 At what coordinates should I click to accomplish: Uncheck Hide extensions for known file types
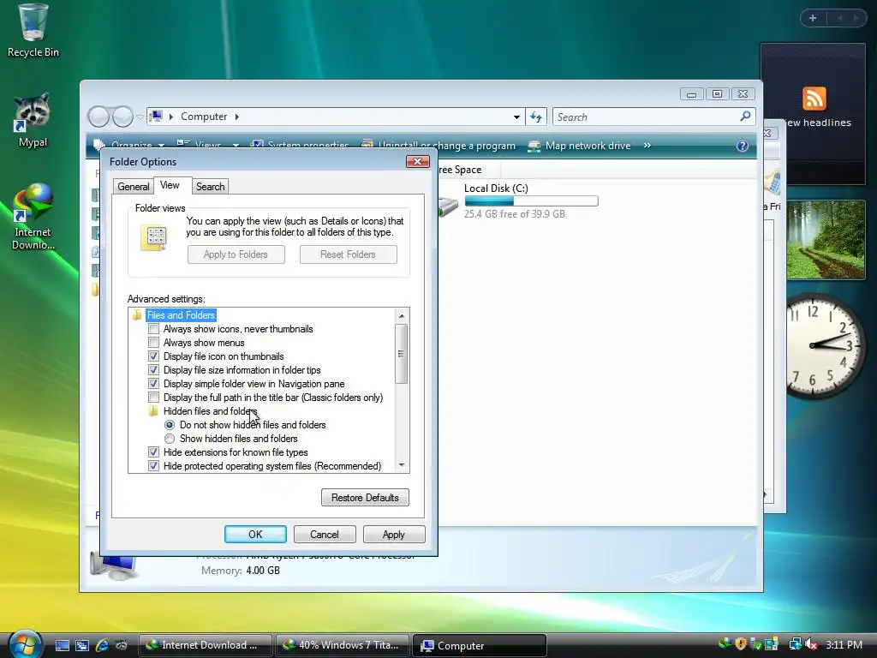pos(154,452)
